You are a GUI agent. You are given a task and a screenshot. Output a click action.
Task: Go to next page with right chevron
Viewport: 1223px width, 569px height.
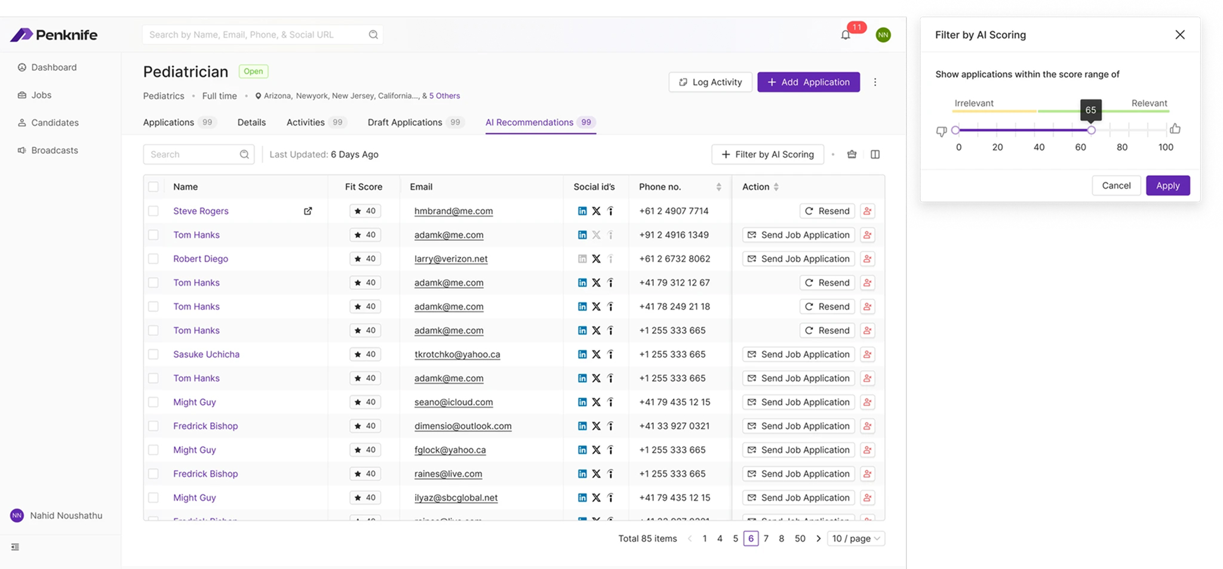[818, 539]
